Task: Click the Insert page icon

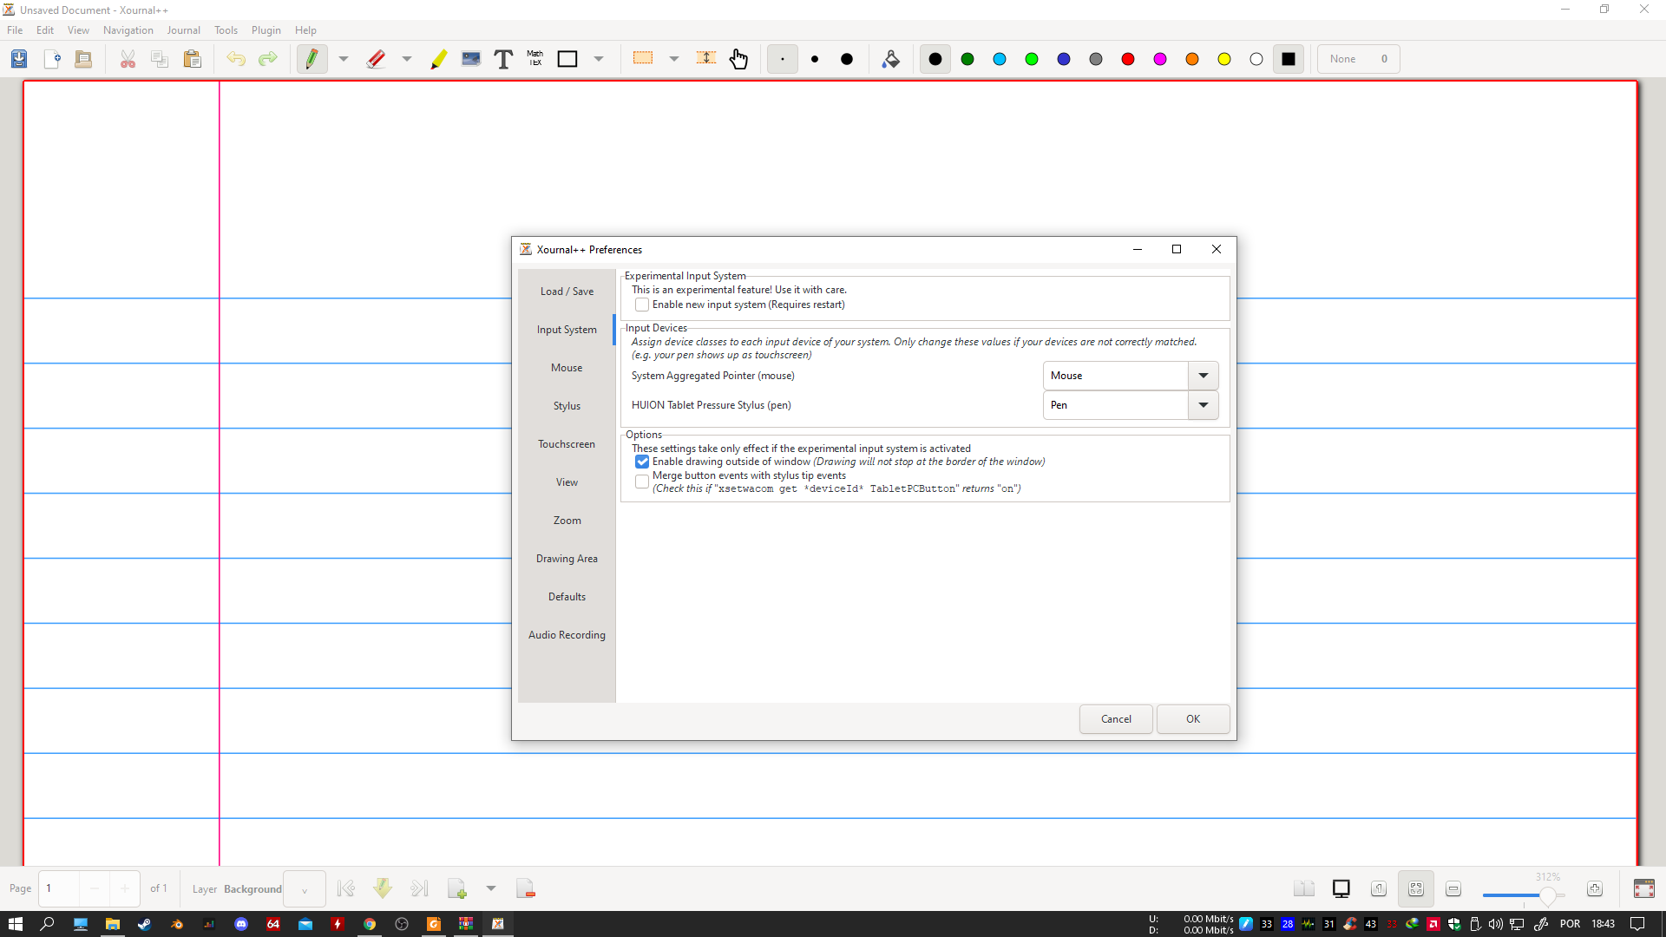Action: 457,888
